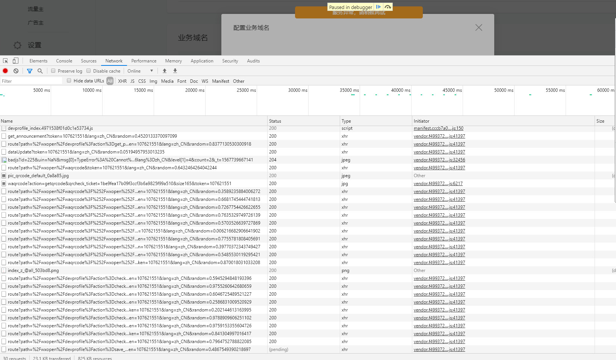Screen dimensions: 616x360
Task: Open 流量主 in the page sidebar
Action: tap(36, 9)
